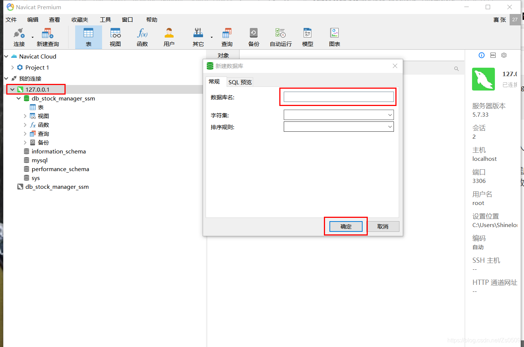This screenshot has height=347, width=524.
Task: Click the server version value 5.7.33
Action: pos(481,114)
